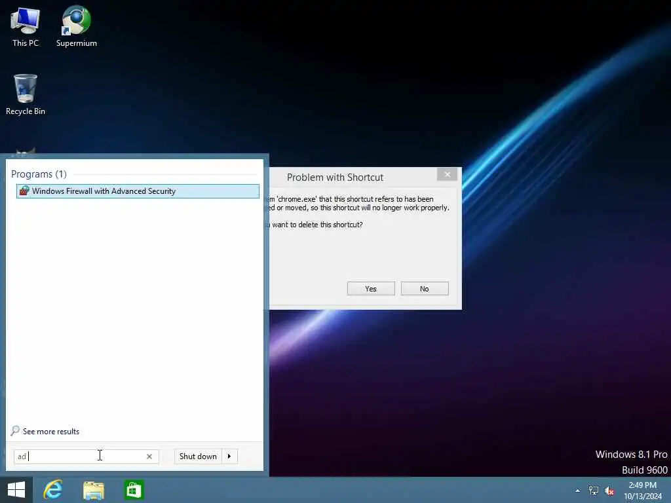
Task: Click Yes in Problem with Shortcut dialog
Action: coord(371,289)
